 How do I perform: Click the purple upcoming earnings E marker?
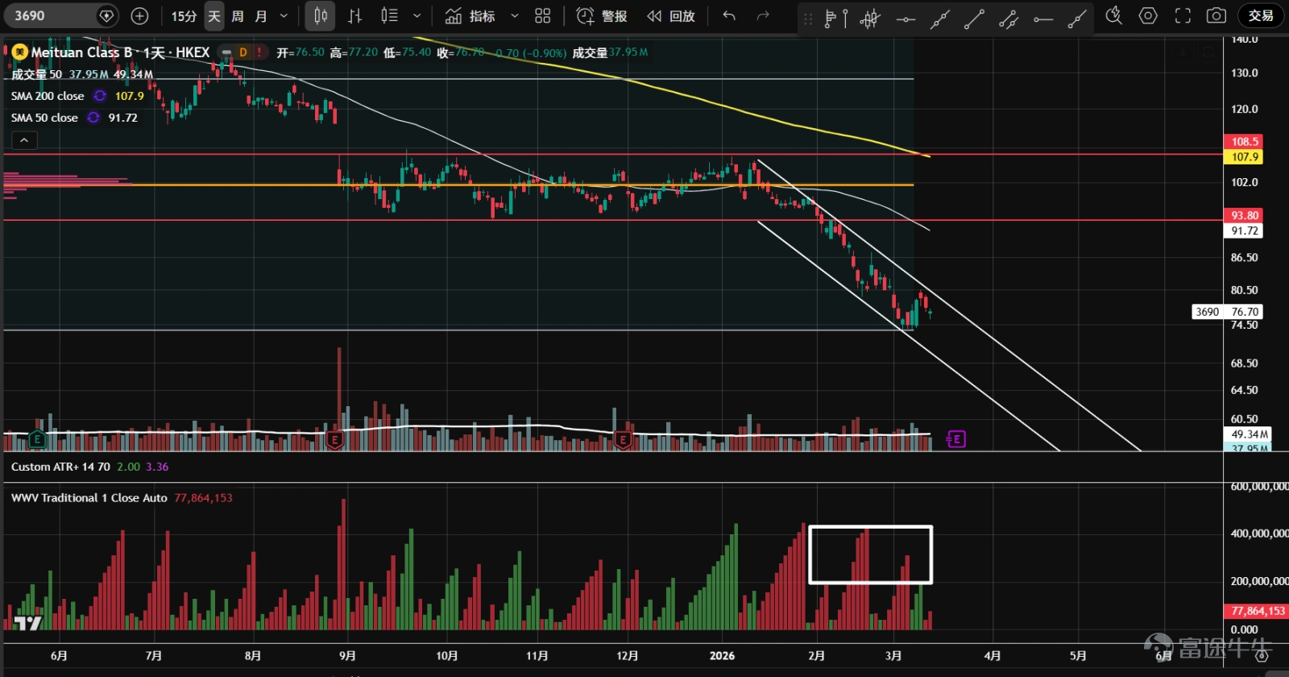point(955,439)
